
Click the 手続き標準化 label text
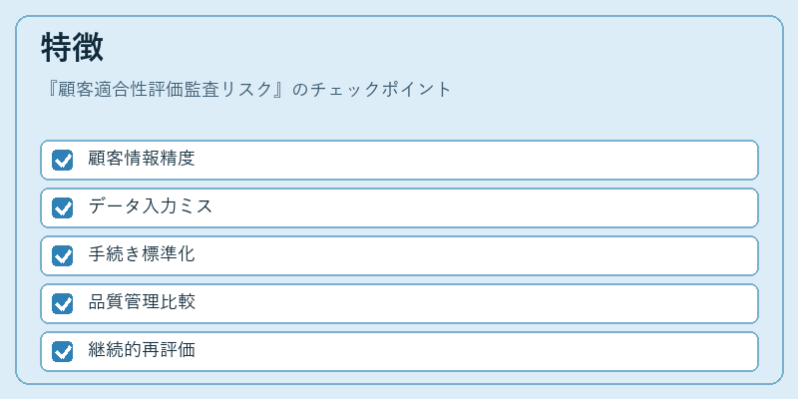142,255
